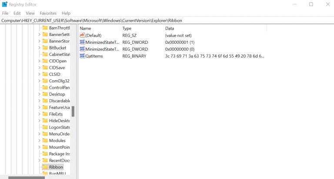Expand the FileExts key
Screen dimensions: 334x179
[x=39, y=114]
